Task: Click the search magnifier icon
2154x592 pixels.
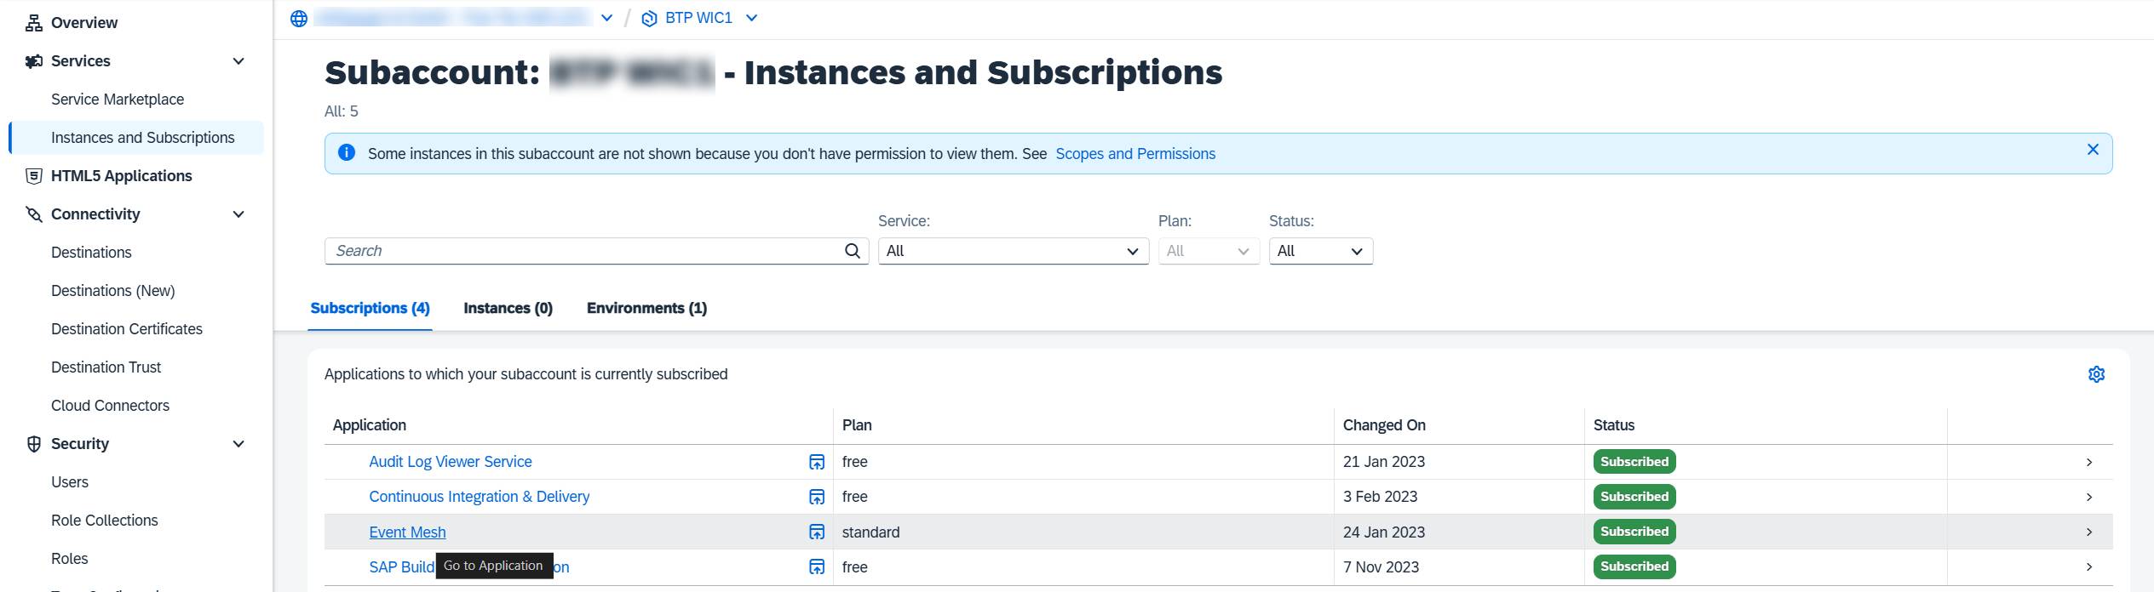Action: click(852, 251)
